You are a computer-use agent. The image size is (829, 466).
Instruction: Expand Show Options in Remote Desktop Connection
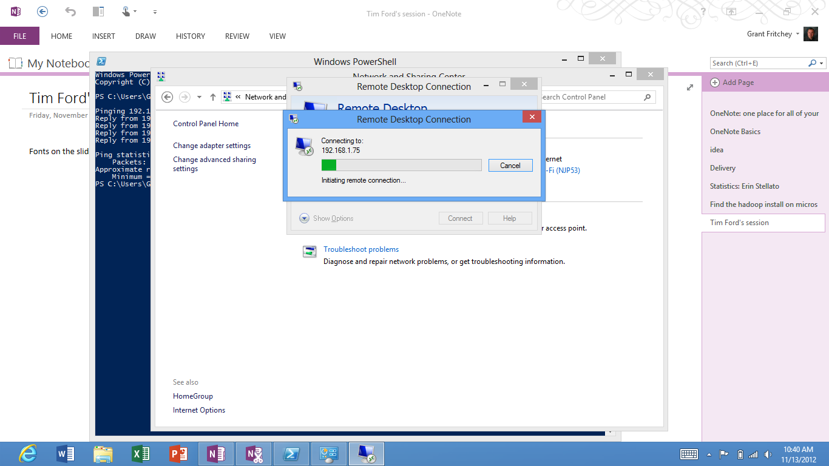coord(327,218)
